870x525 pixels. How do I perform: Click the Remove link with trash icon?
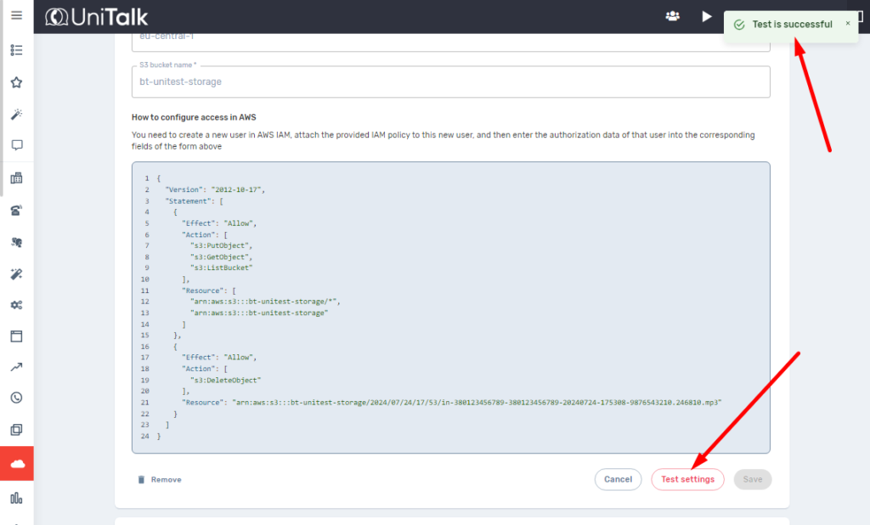[x=160, y=479]
